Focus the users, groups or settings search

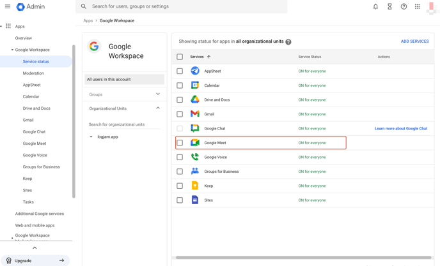pos(181,6)
